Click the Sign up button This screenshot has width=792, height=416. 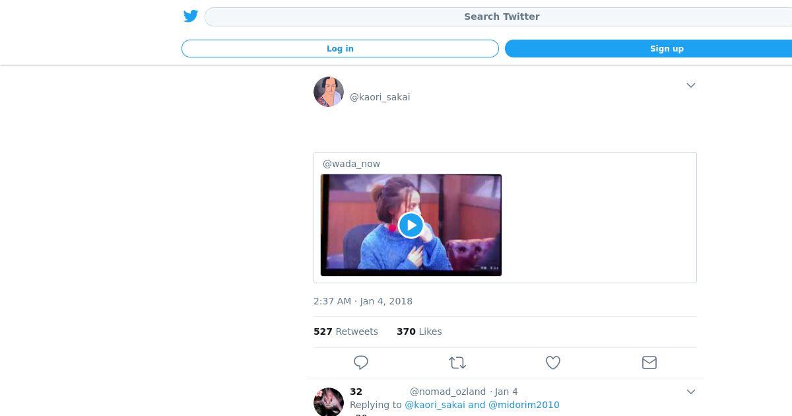649,48
